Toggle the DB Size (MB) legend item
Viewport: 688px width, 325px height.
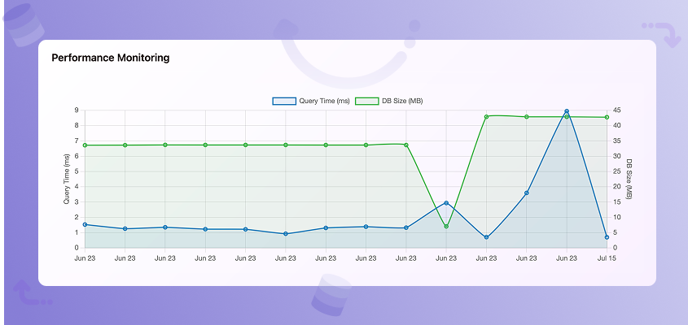[388, 101]
